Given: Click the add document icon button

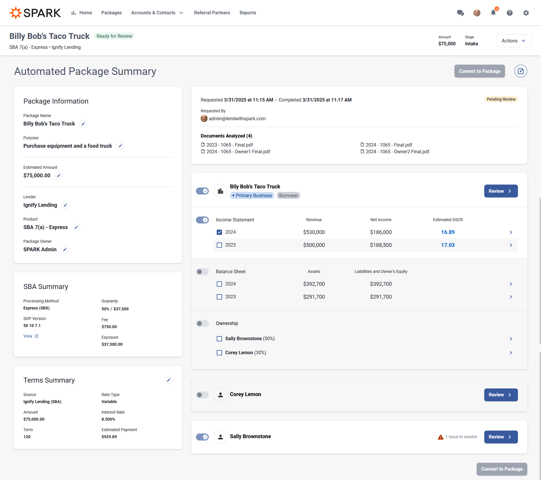Looking at the screenshot, I should click(x=521, y=71).
